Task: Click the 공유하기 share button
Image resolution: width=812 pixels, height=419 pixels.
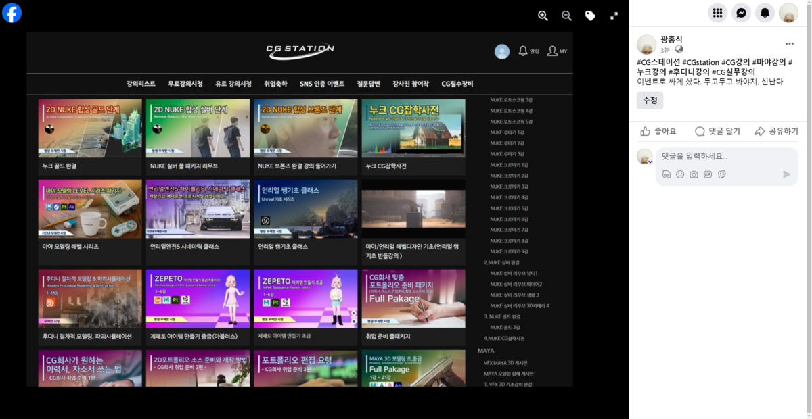Action: 776,131
